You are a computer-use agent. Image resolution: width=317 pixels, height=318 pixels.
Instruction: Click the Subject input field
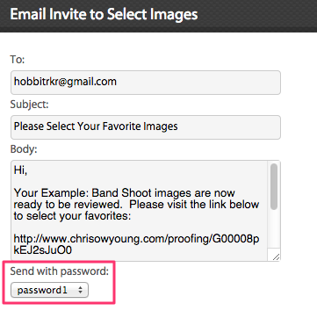click(146, 127)
